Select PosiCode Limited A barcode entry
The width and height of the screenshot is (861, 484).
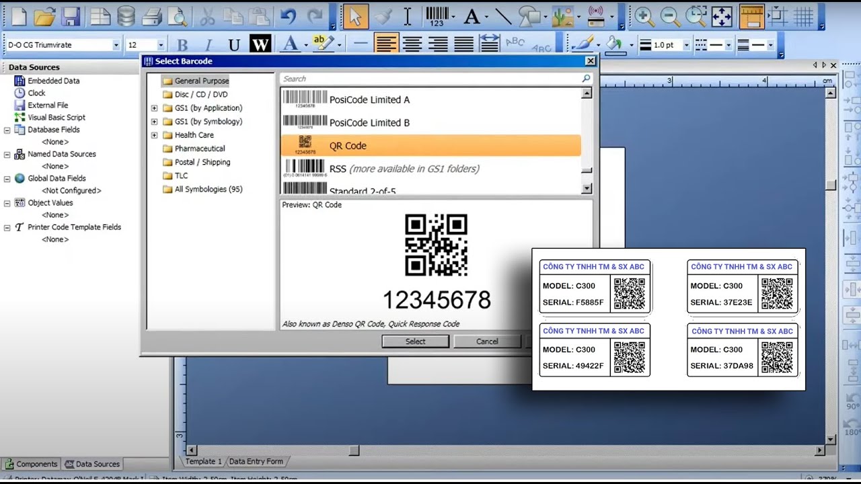click(x=430, y=99)
